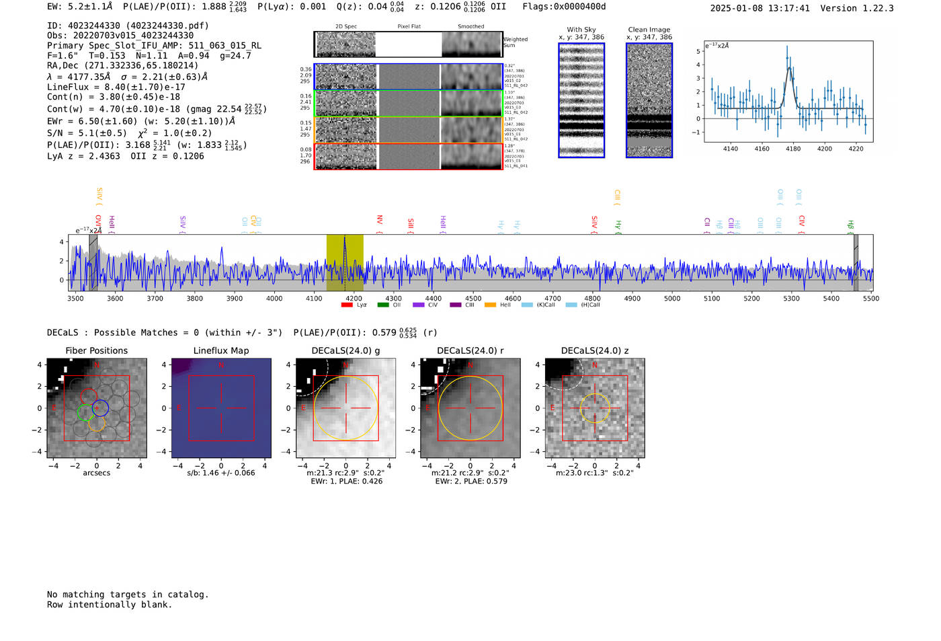Click the 'Pixel Flat' column header
Image resolution: width=941 pixels, height=641 pixels.
tap(409, 27)
